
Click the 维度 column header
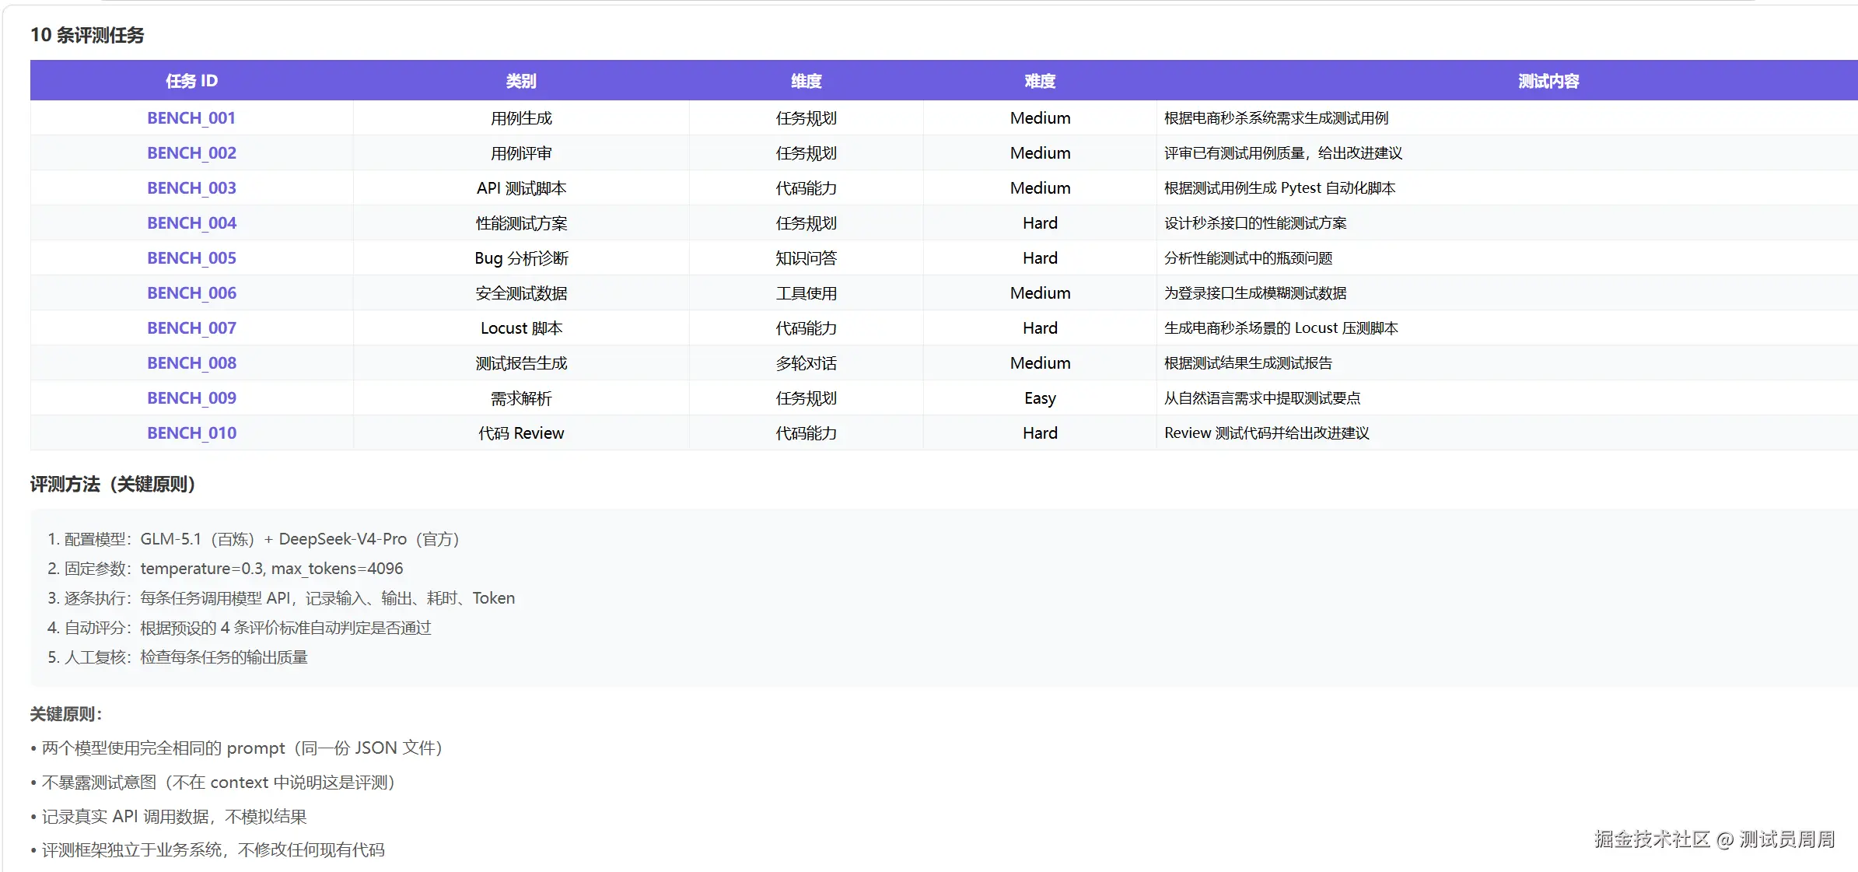pyautogui.click(x=806, y=81)
